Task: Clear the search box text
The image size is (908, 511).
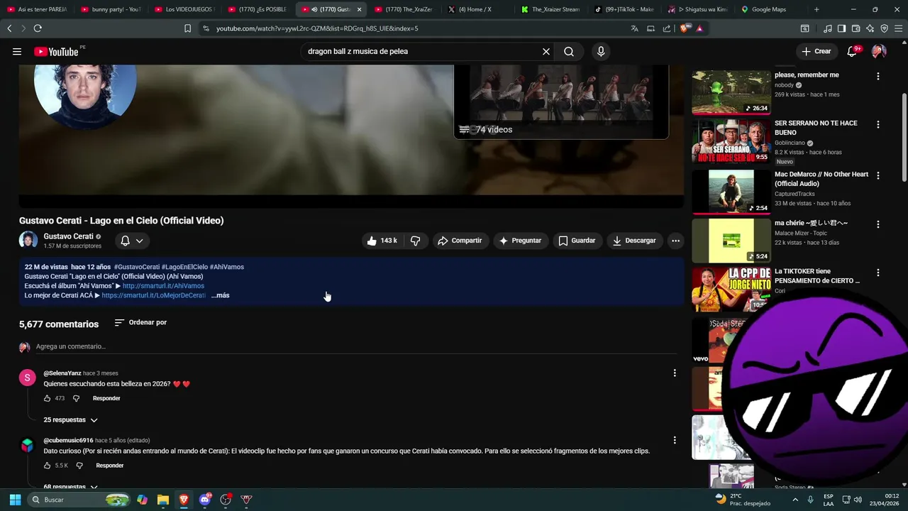Action: pyautogui.click(x=546, y=51)
